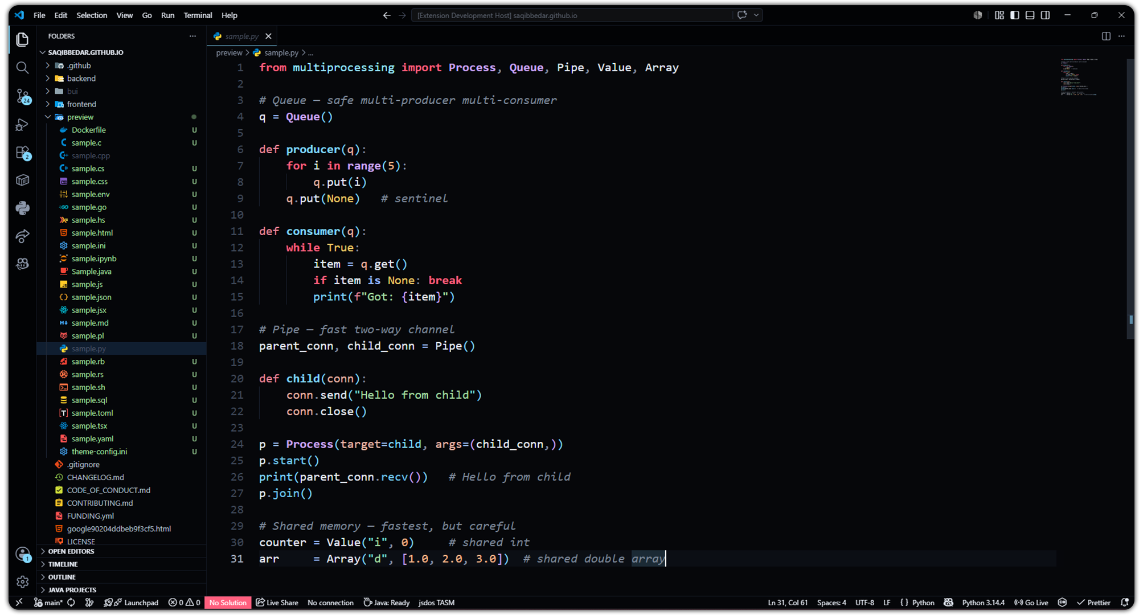The image size is (1143, 615).
Task: Open the Manage gear menu
Action: [22, 581]
